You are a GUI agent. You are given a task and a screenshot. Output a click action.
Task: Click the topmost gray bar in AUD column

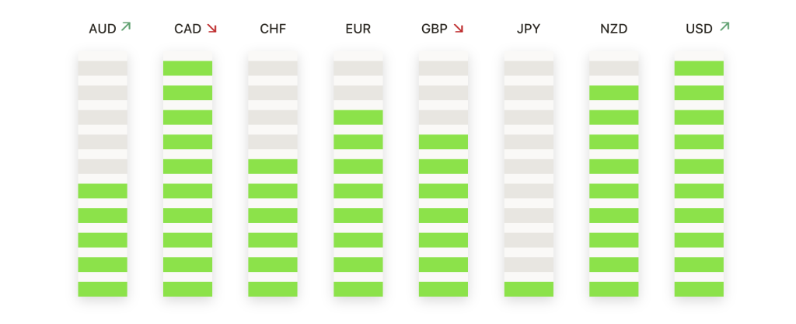103,68
